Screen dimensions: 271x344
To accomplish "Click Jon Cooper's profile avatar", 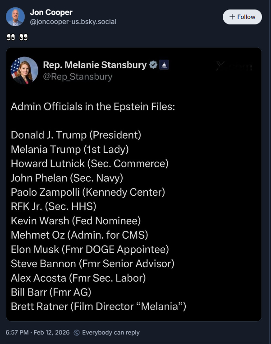I will (15, 17).
